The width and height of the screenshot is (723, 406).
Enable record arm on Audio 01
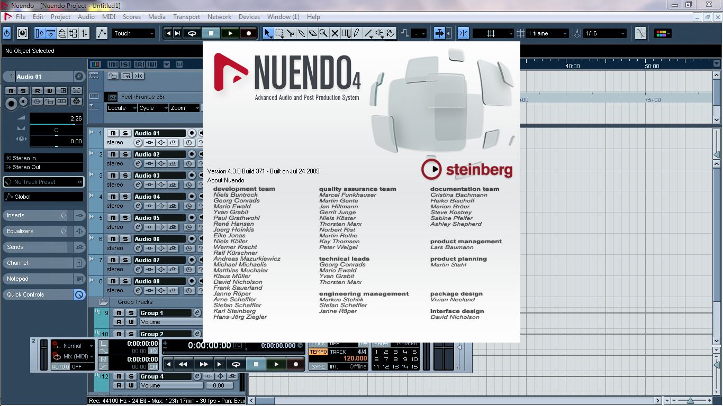(192, 133)
